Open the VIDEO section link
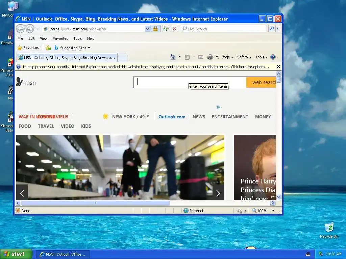Screen dimensions: 346x259 tap(68, 126)
